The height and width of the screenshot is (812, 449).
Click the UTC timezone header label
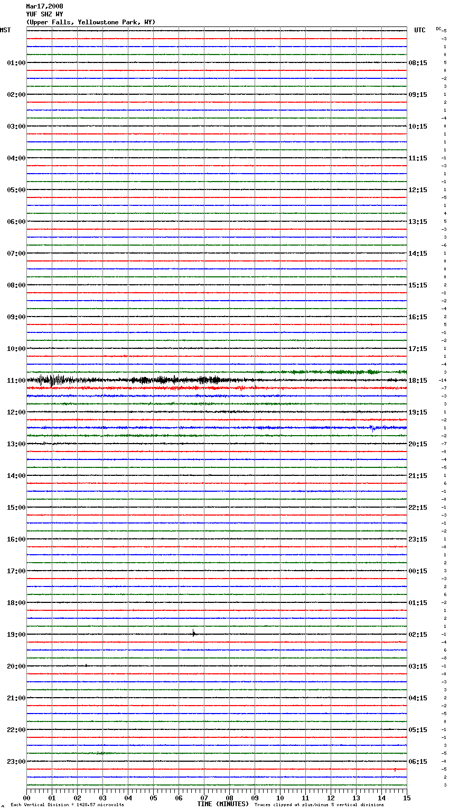[420, 30]
